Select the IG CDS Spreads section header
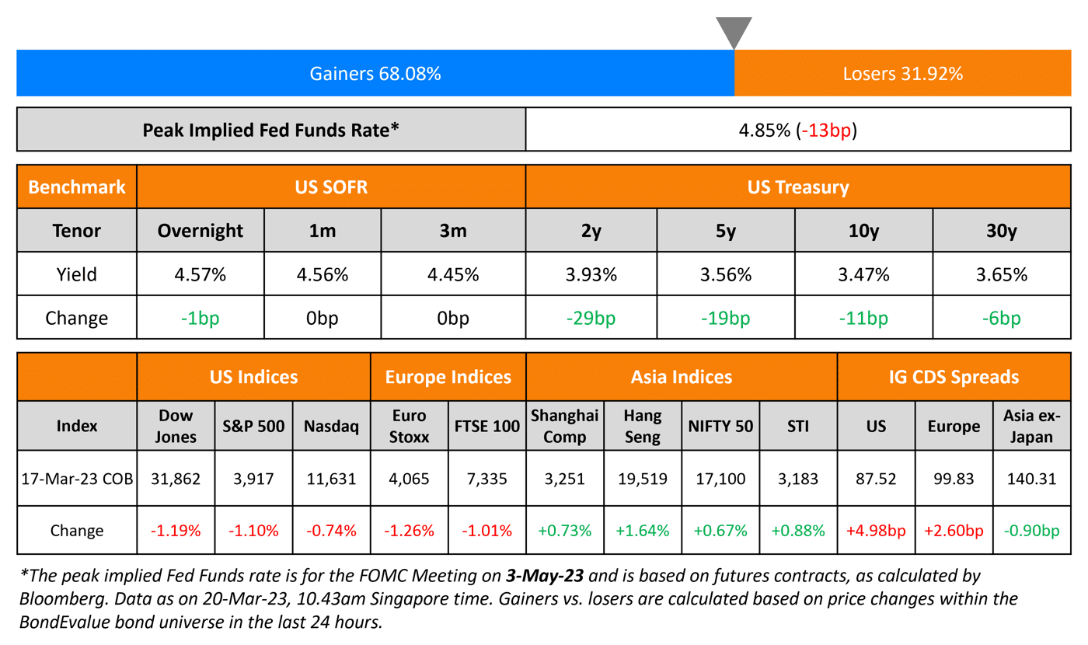 (954, 378)
